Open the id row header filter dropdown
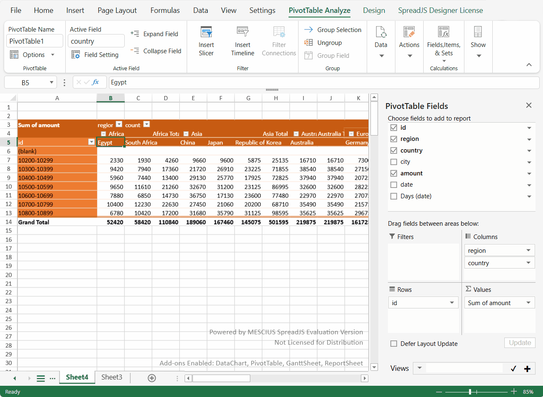The height and width of the screenshot is (397, 543). [x=91, y=142]
